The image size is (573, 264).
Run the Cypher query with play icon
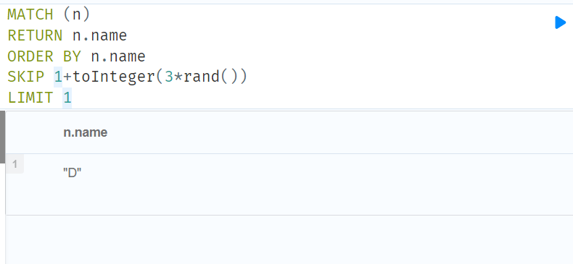(560, 22)
